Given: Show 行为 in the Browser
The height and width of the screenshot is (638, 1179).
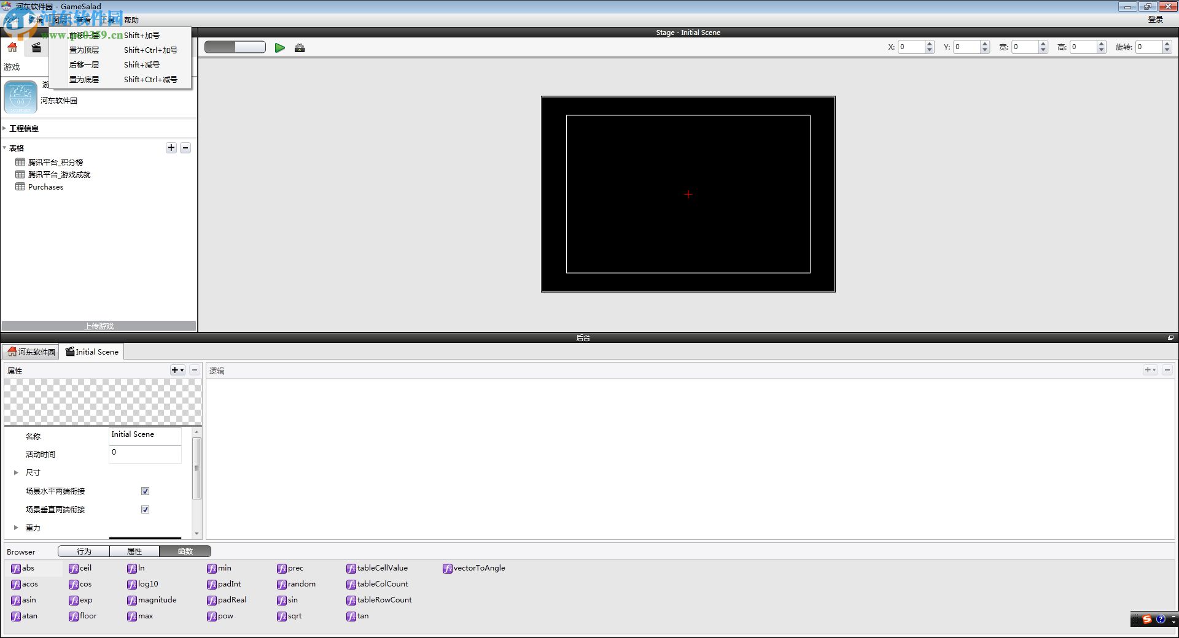Looking at the screenshot, I should coord(84,551).
